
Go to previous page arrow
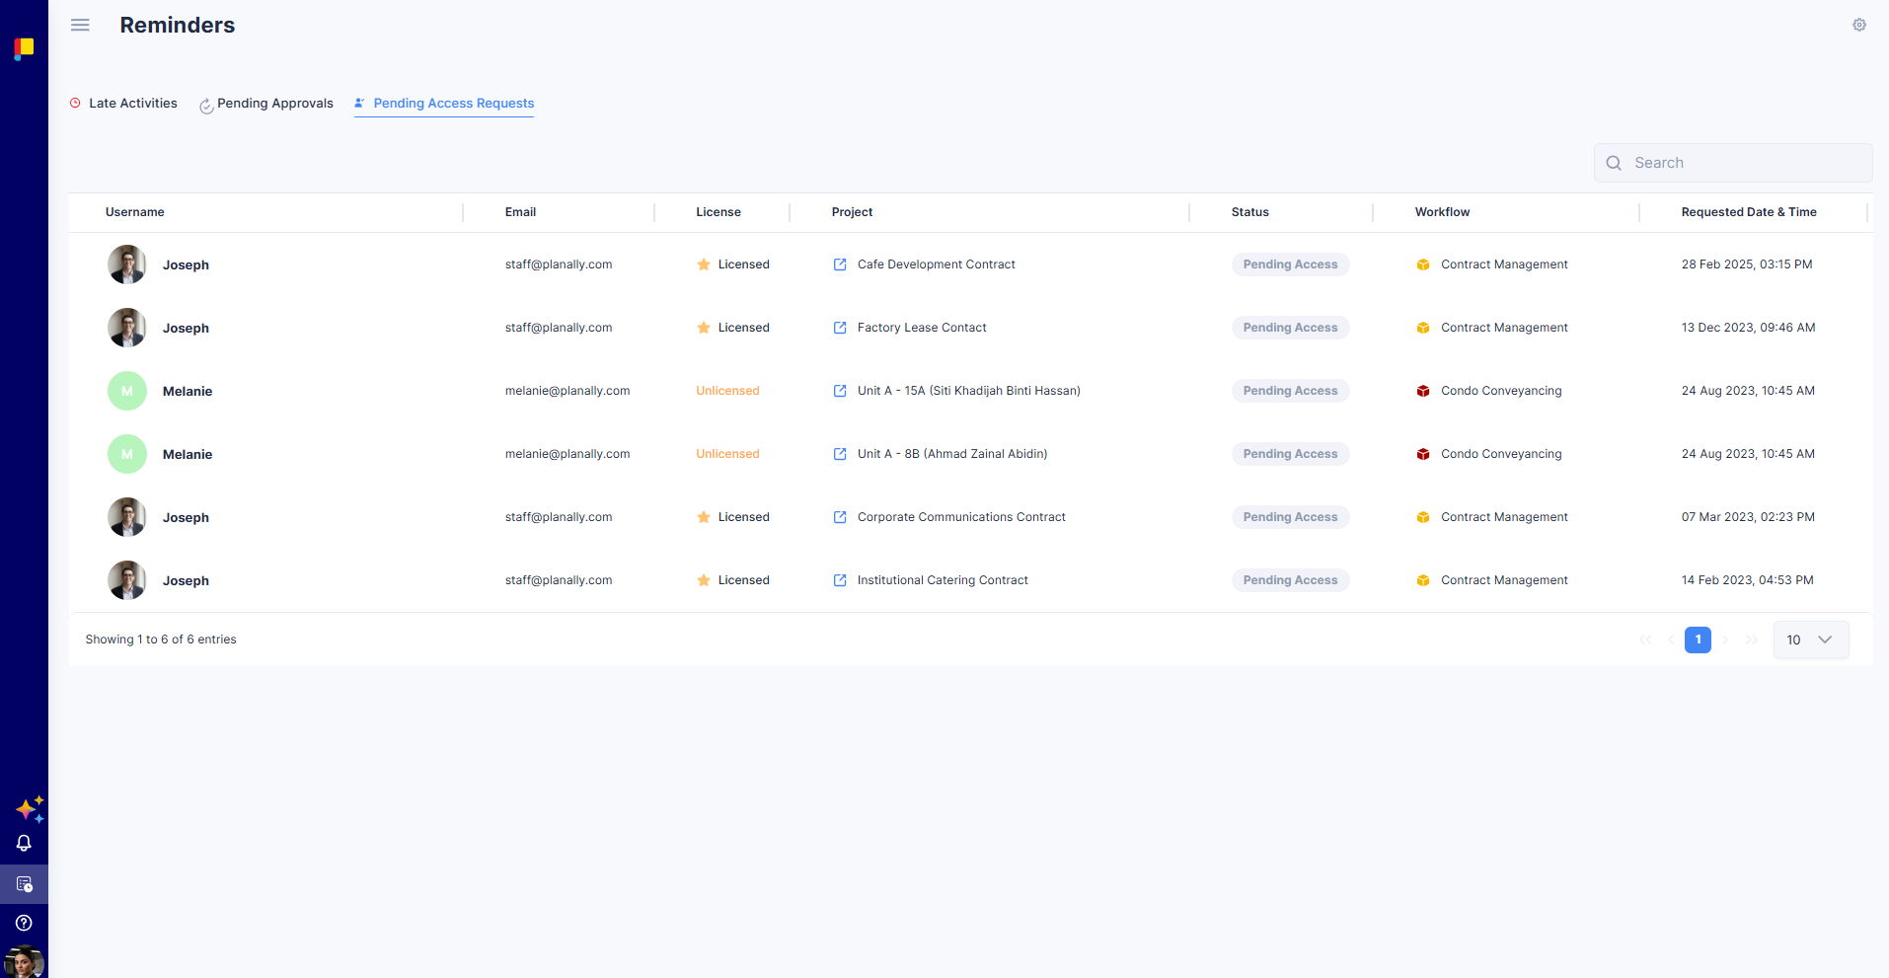[x=1671, y=639]
